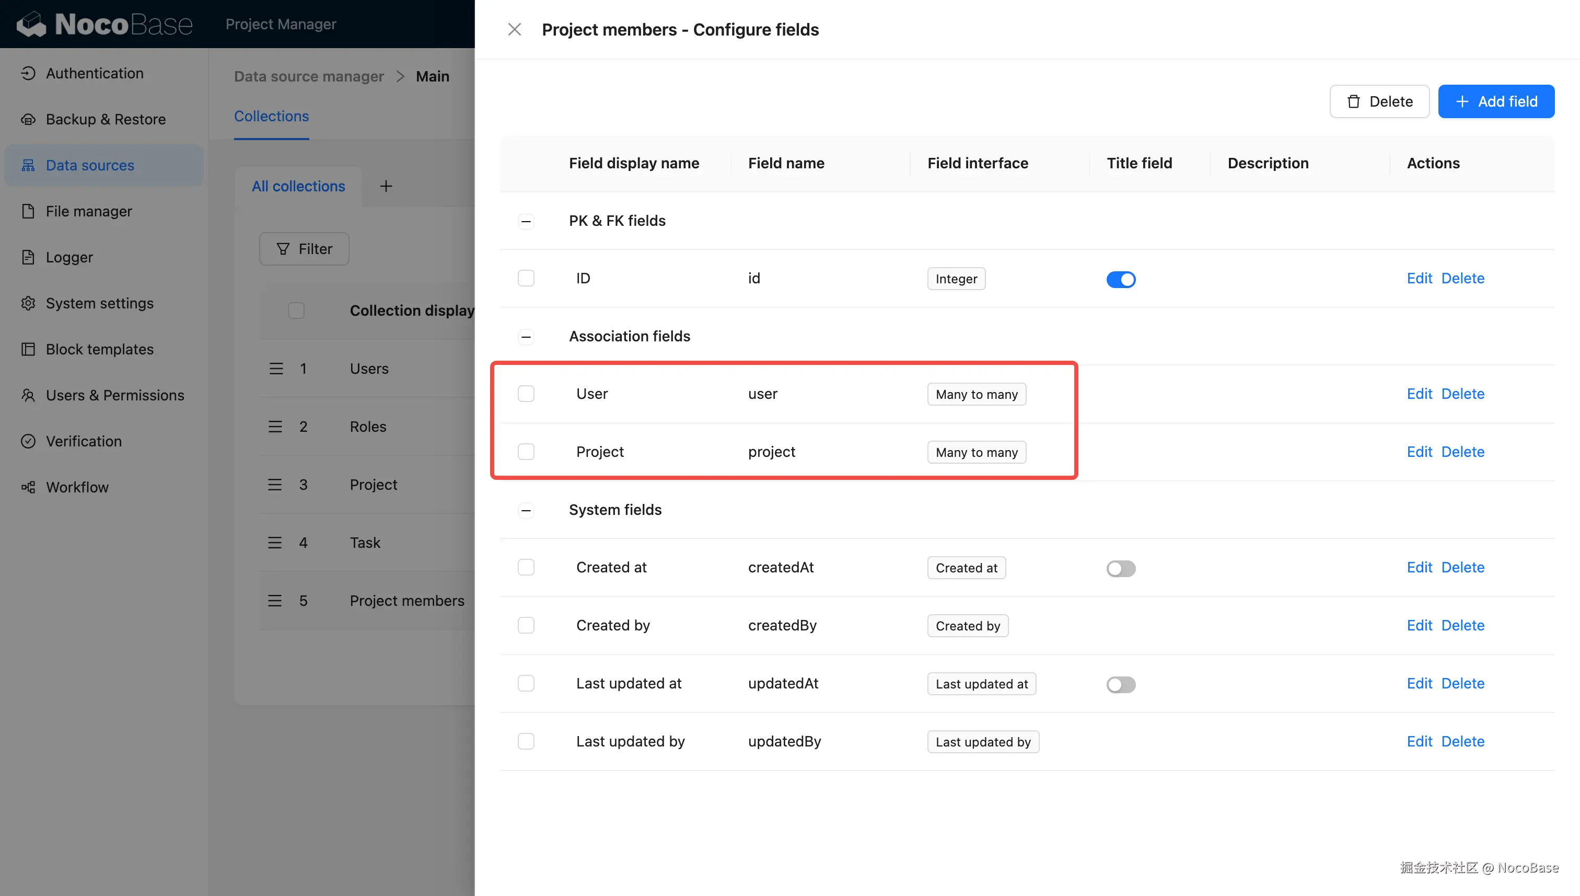The height and width of the screenshot is (896, 1580).
Task: Click the Add field button
Action: click(x=1496, y=101)
